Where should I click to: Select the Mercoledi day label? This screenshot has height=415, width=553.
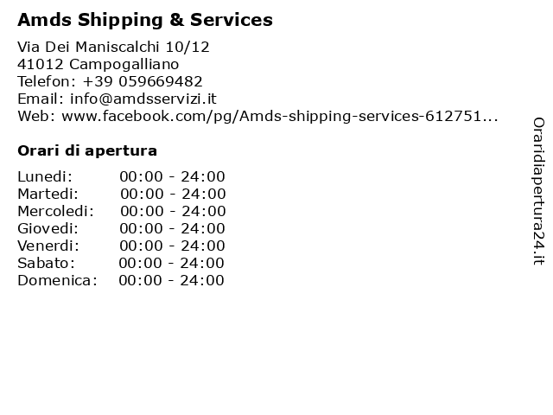(x=55, y=211)
